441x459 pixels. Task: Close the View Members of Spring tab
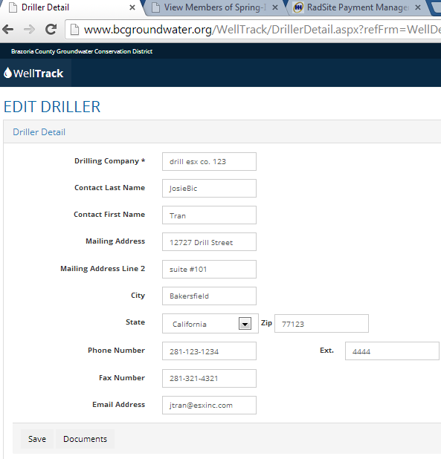(x=275, y=7)
